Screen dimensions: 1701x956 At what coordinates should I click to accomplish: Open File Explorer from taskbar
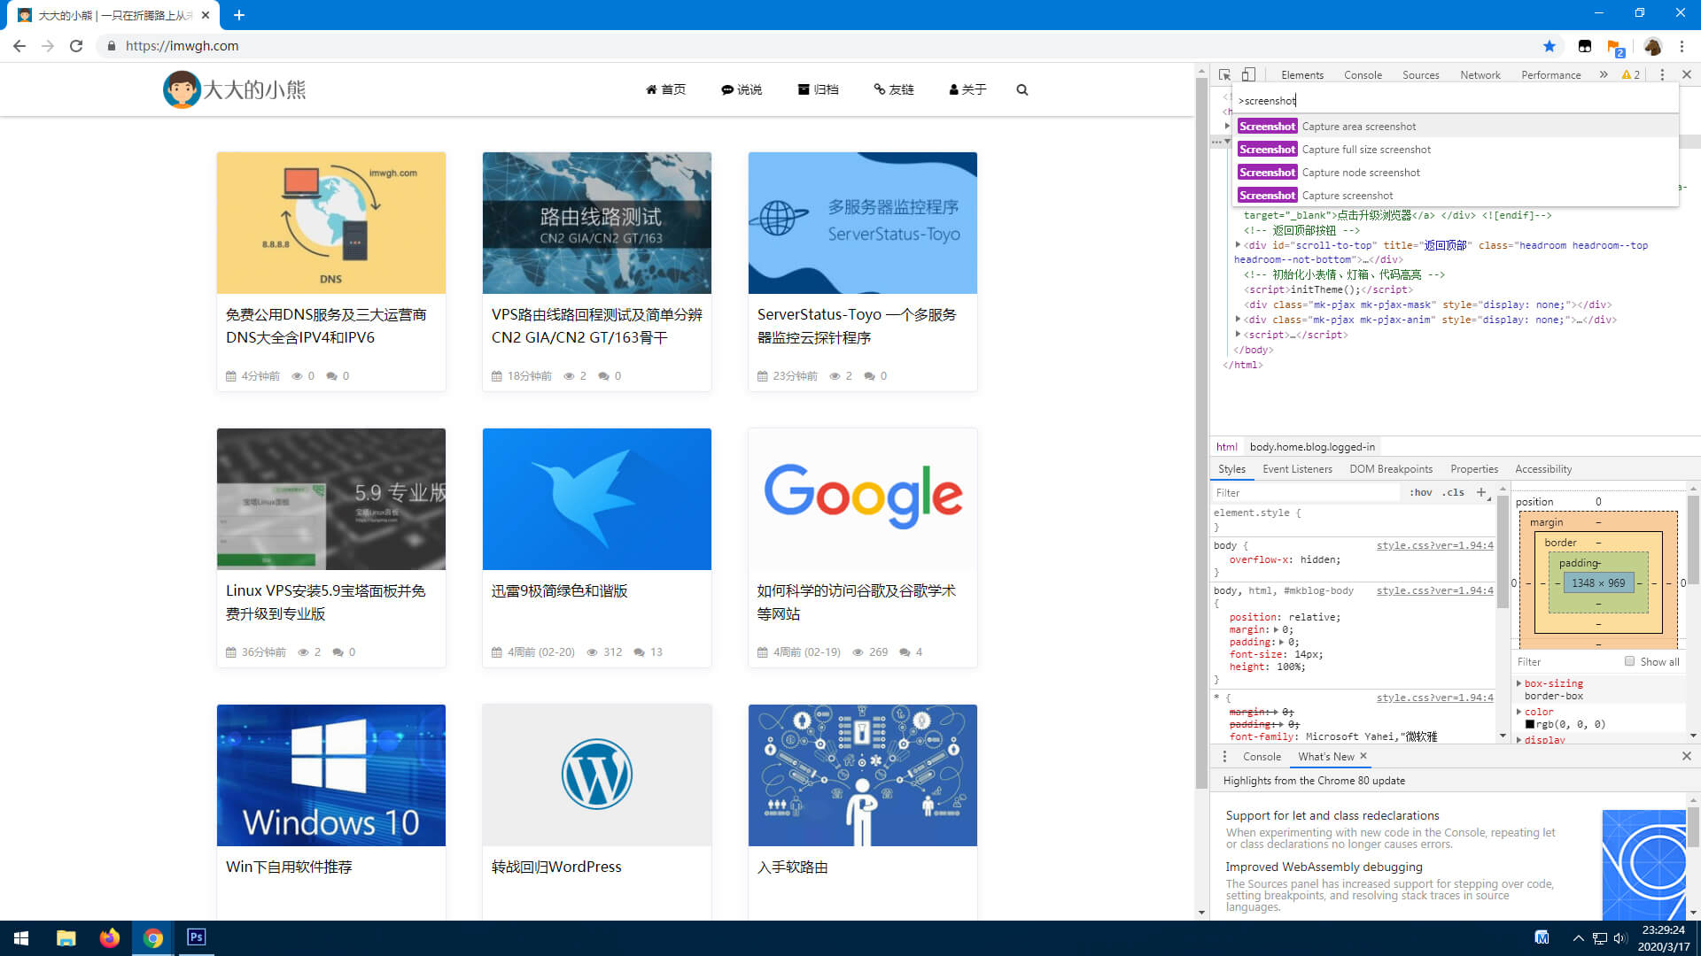point(66,938)
